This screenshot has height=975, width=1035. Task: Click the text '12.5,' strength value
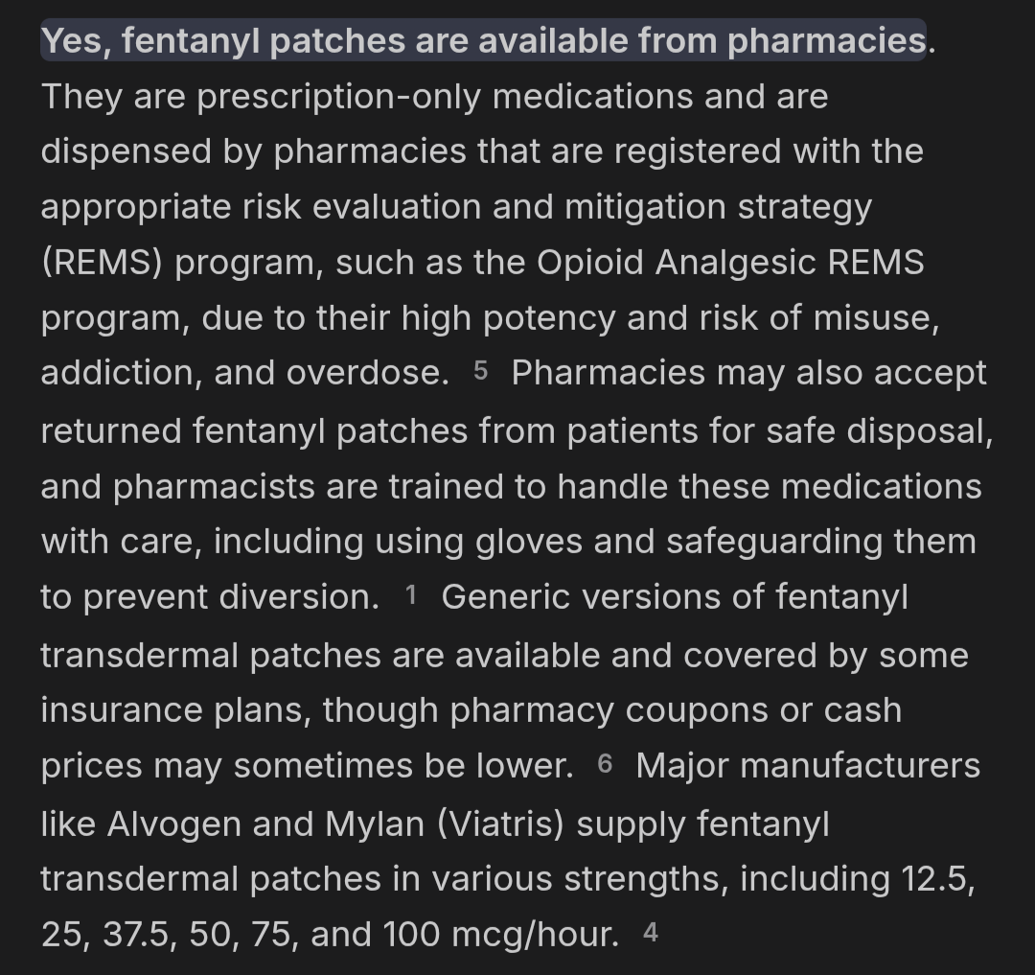(x=938, y=879)
